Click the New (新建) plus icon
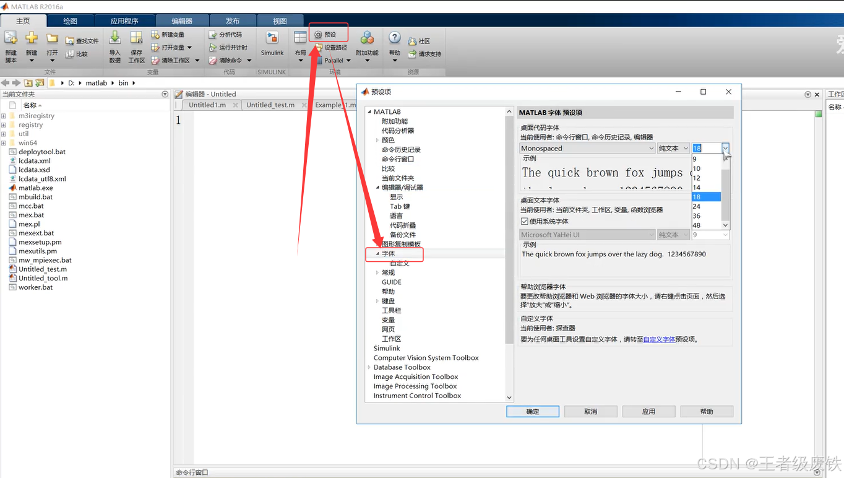844x478 pixels. tap(32, 39)
